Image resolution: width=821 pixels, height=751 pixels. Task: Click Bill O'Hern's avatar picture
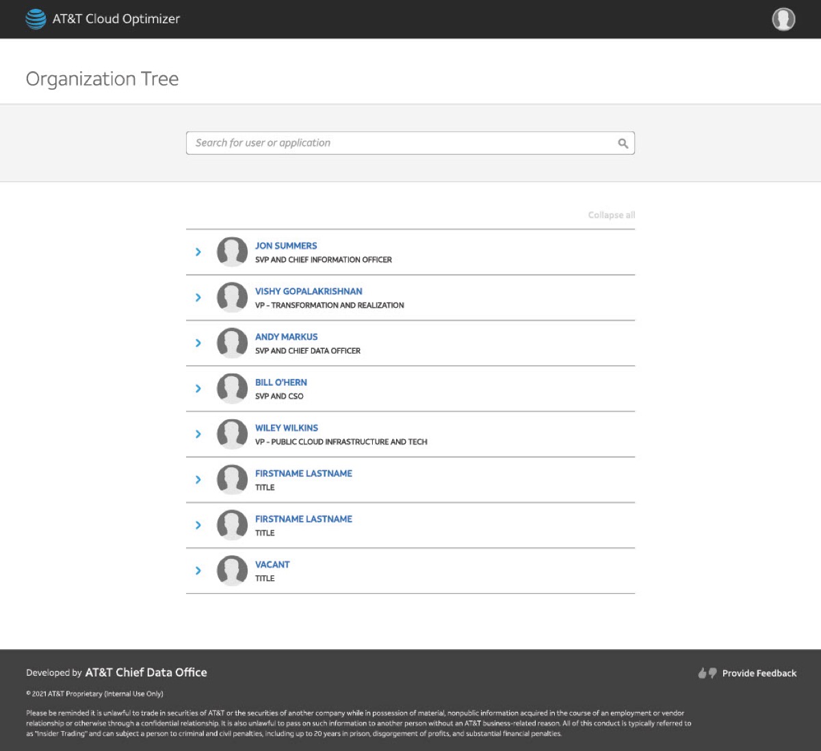(232, 388)
